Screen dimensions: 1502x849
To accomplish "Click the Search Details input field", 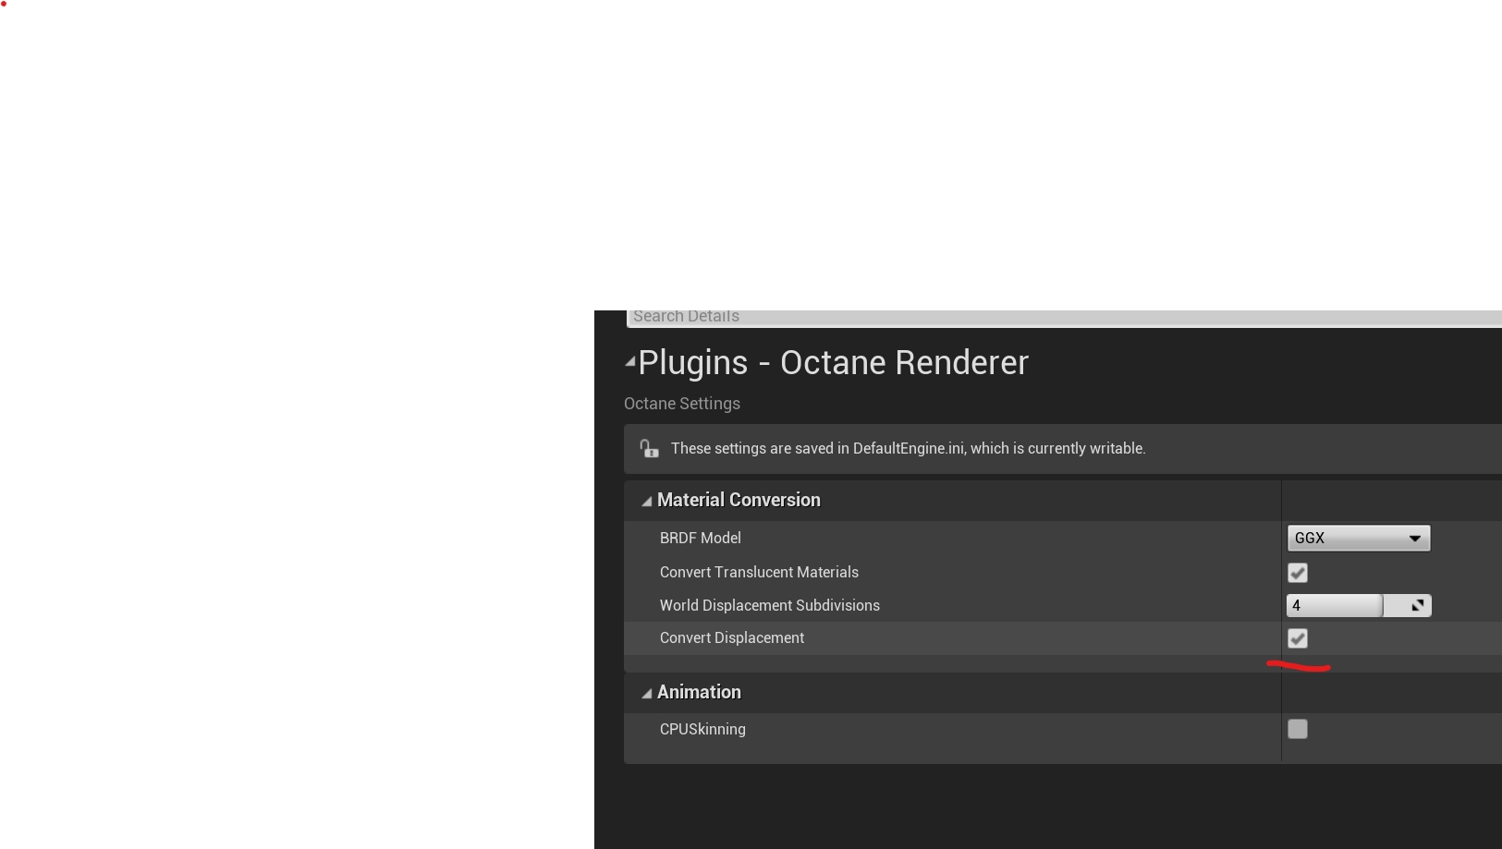I will [x=1065, y=317].
